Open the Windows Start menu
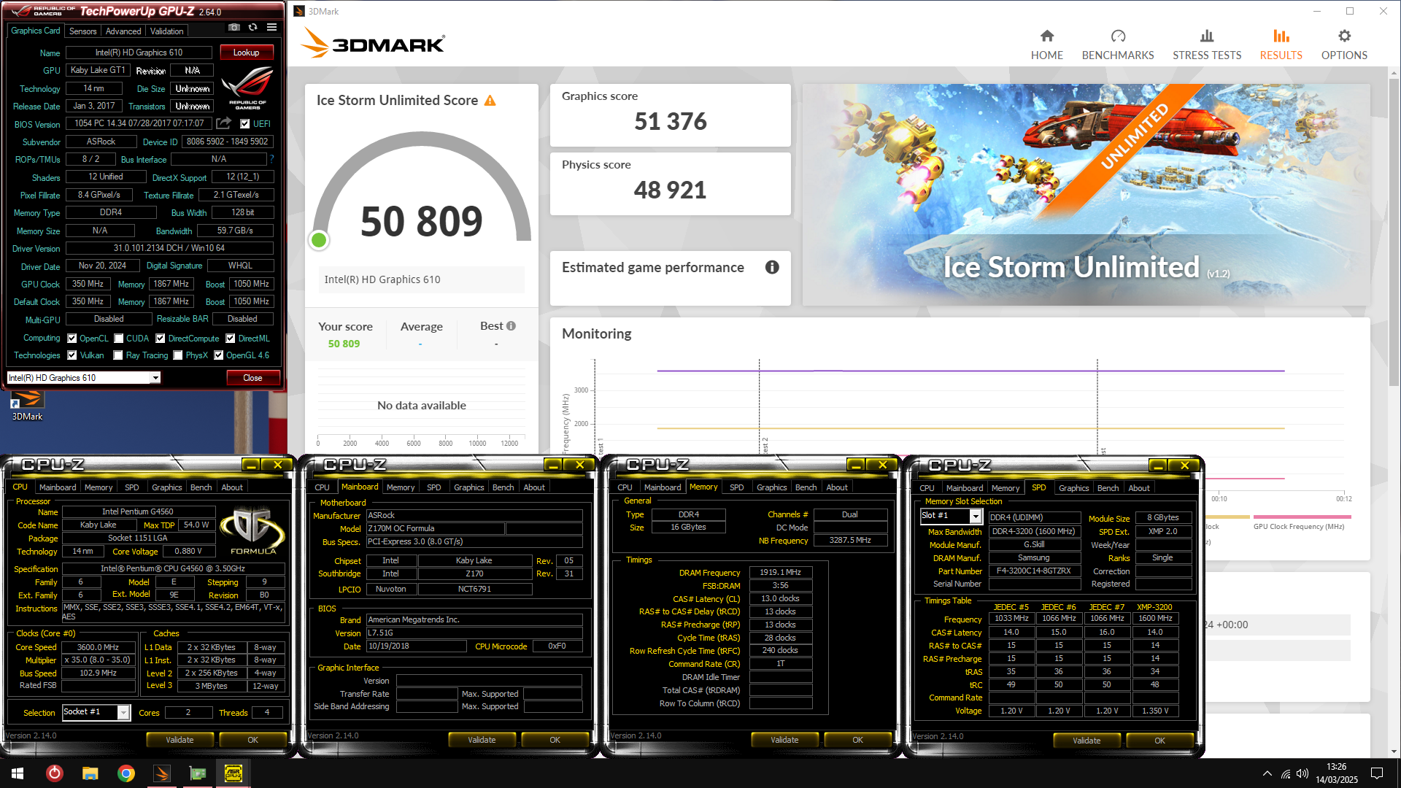 coord(18,773)
